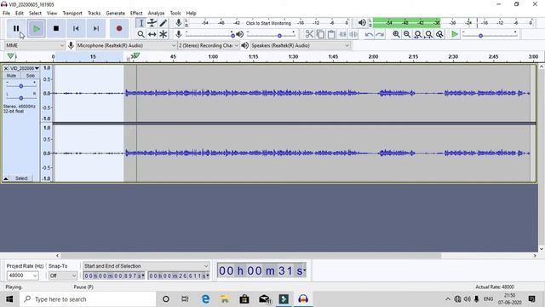545x307 pixels.
Task: Close the track with its X button
Action: [x=6, y=68]
